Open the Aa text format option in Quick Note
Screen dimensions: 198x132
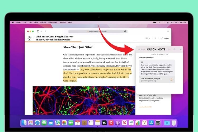(x=169, y=49)
